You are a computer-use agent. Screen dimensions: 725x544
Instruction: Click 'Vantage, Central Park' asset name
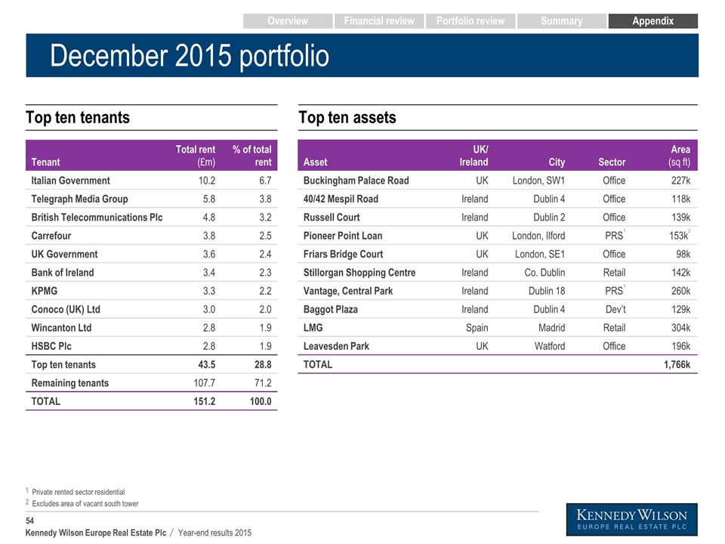[347, 291]
